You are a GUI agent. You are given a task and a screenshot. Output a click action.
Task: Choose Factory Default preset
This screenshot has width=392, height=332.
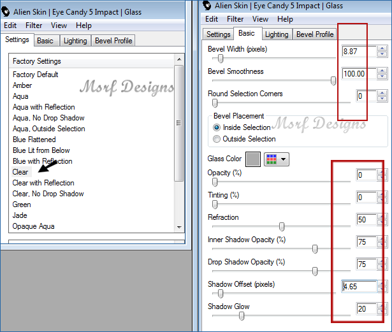(35, 75)
